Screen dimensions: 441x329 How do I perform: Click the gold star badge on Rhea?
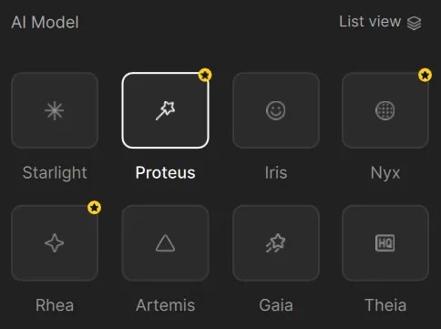95,208
